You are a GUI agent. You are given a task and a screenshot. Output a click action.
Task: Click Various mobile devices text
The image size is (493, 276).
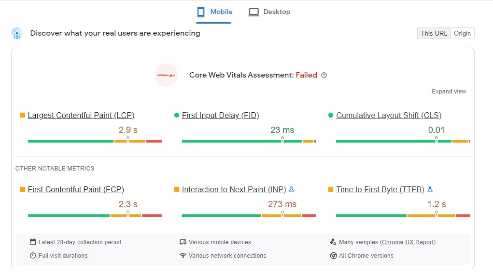coord(220,242)
